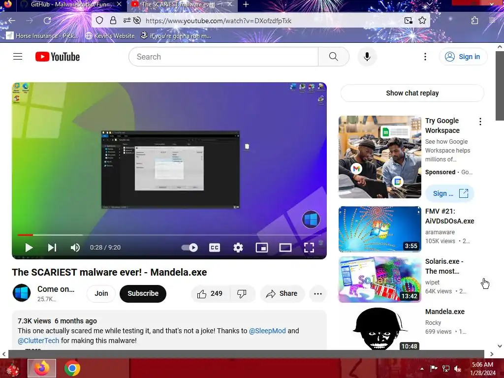Open Horse Insurance bookmark
The width and height of the screenshot is (504, 378).
(x=42, y=35)
